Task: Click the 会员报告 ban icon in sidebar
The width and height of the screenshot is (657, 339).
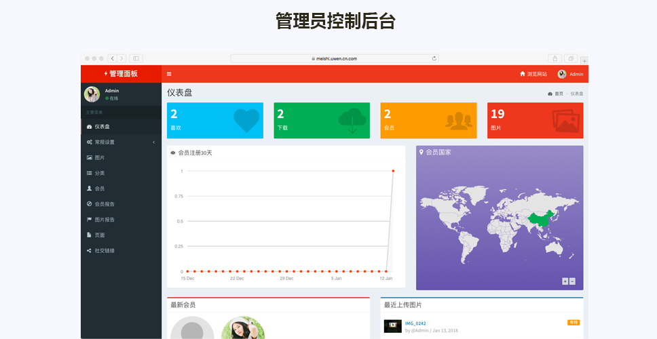Action: click(90, 204)
